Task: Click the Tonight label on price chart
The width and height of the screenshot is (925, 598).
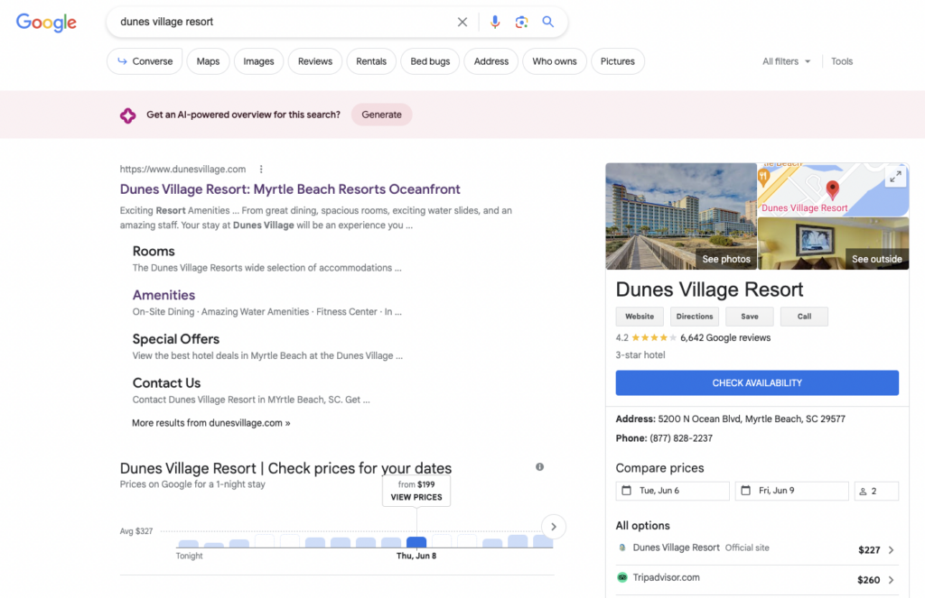Action: tap(189, 556)
